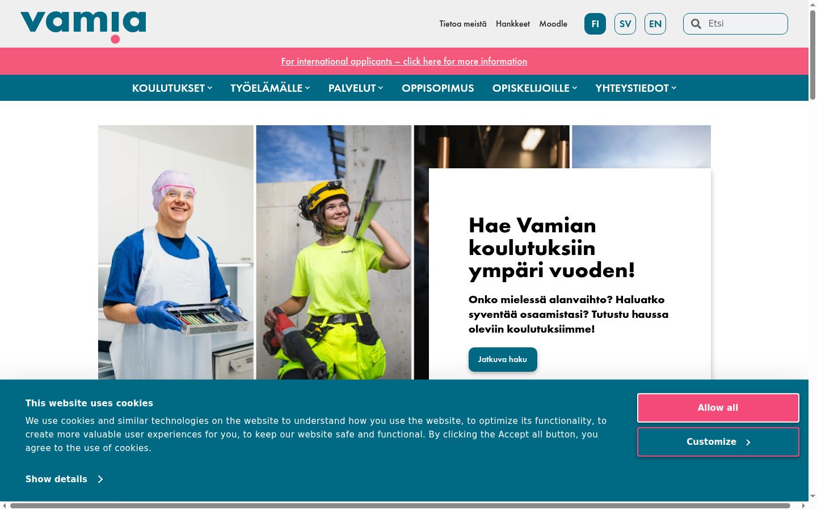The width and height of the screenshot is (817, 510).
Task: Click the construction worker photo
Action: click(x=334, y=252)
